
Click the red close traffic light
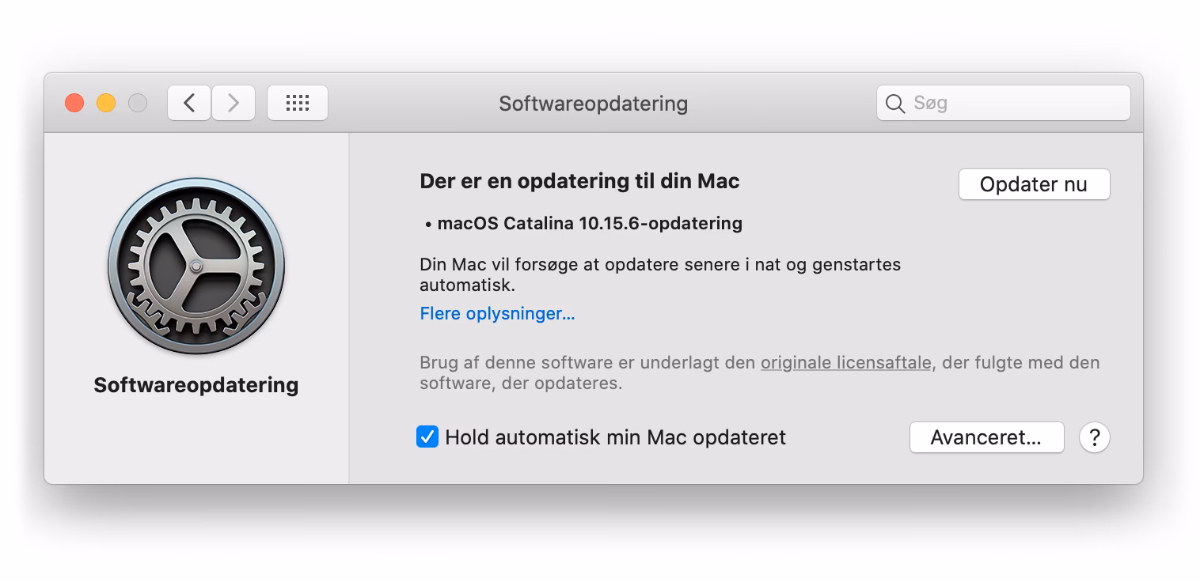[74, 103]
